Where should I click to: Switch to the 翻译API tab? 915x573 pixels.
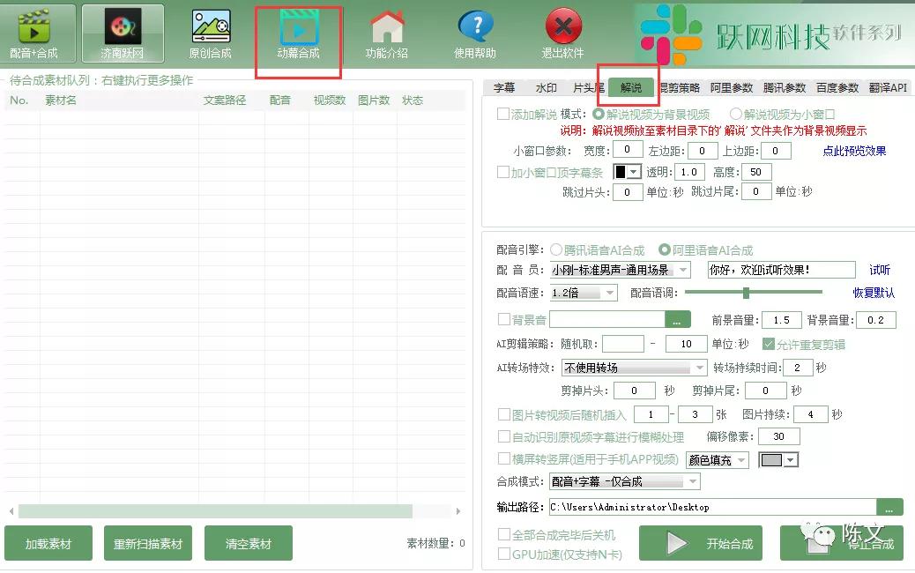point(888,87)
